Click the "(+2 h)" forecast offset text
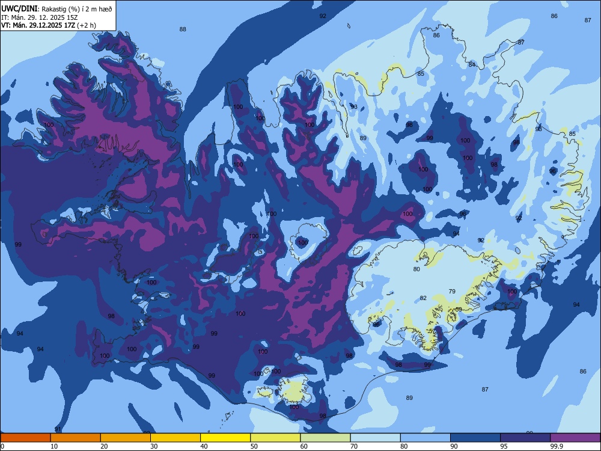The width and height of the screenshot is (601, 451). [87, 26]
